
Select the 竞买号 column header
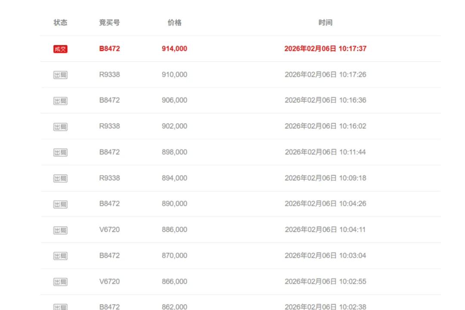tap(109, 22)
